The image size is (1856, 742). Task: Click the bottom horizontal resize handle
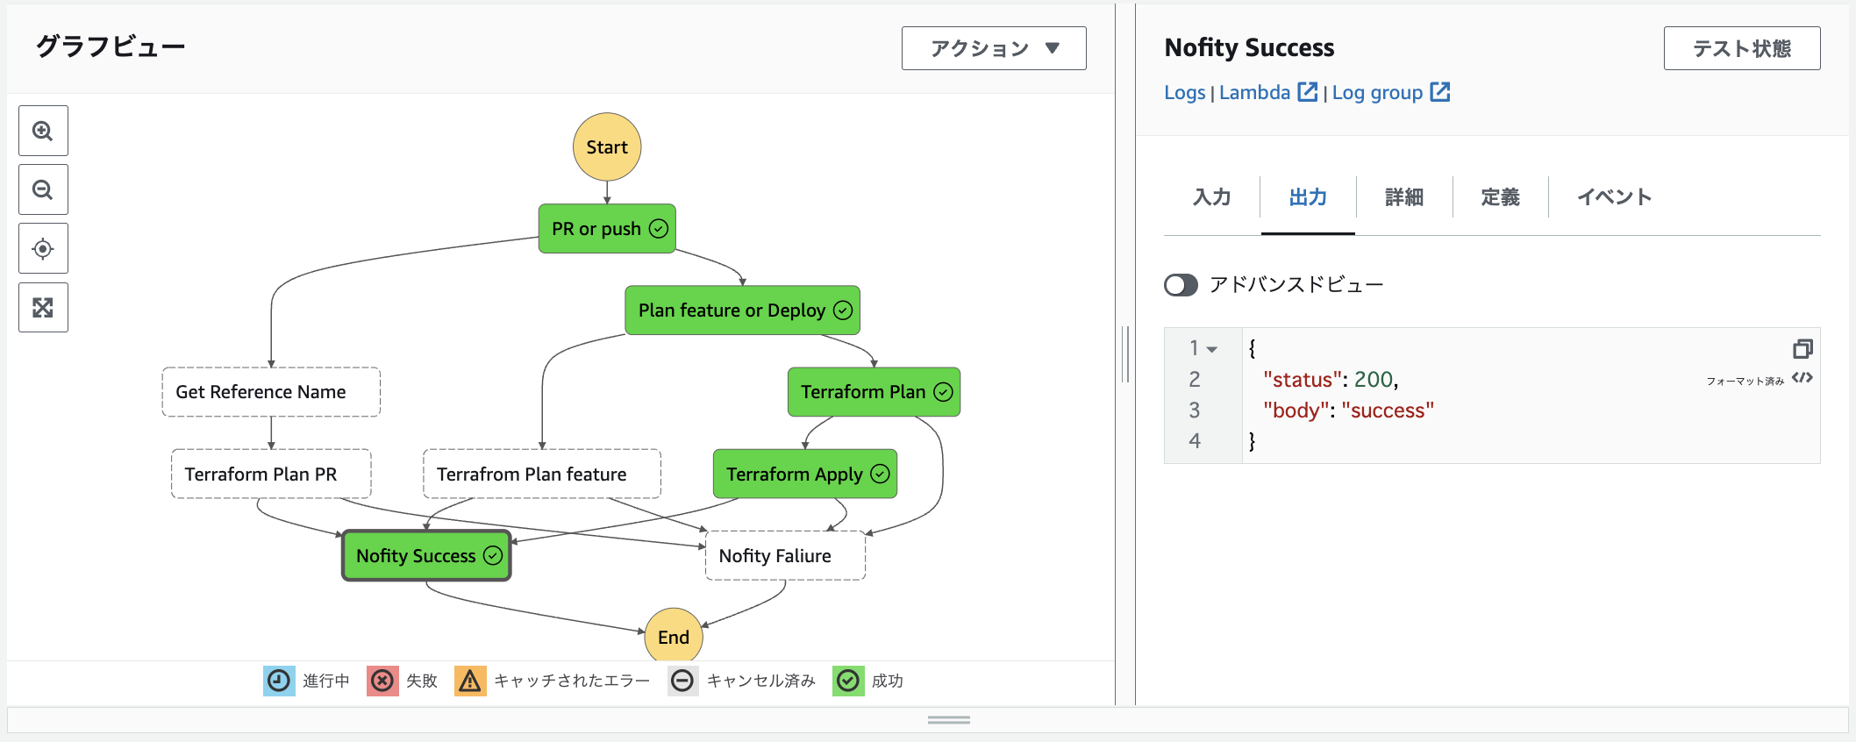click(948, 720)
